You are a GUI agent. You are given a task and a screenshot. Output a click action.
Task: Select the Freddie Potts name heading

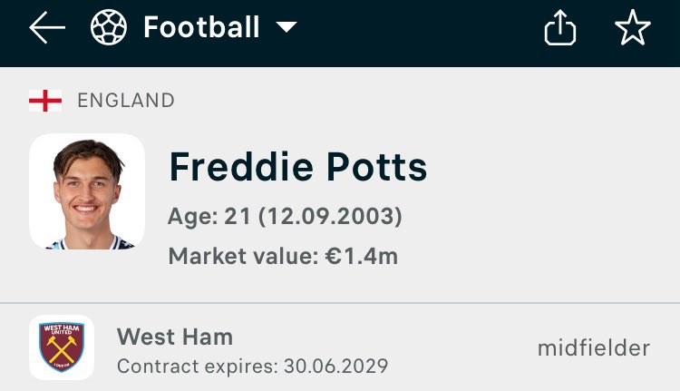(298, 167)
